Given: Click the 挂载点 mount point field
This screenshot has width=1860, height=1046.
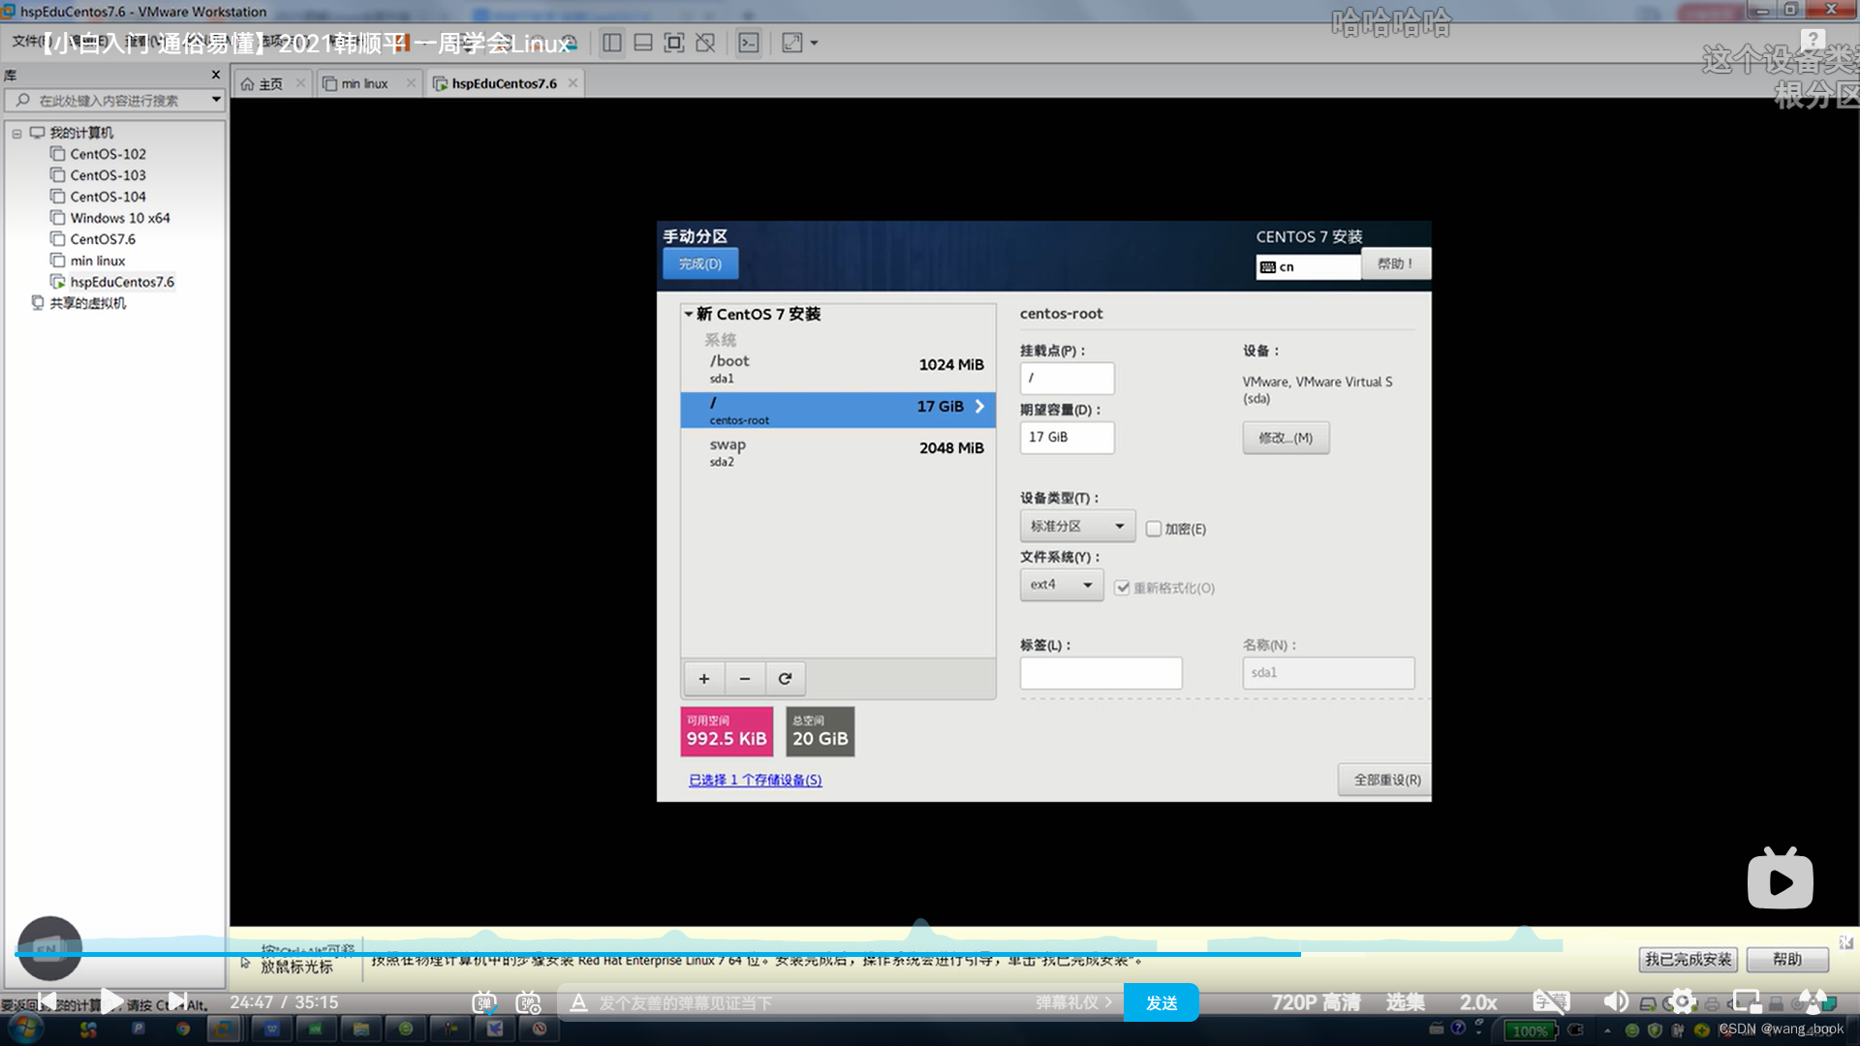Looking at the screenshot, I should coord(1067,378).
